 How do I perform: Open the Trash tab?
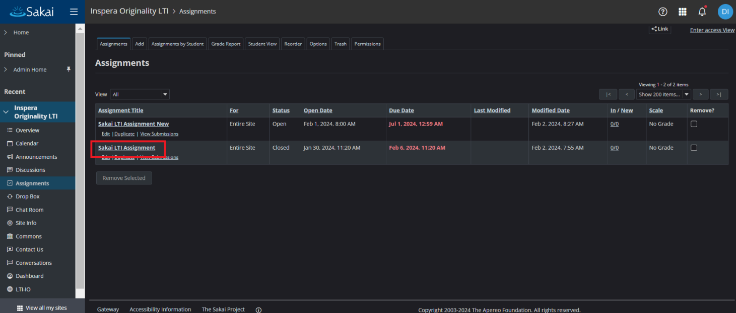point(341,44)
